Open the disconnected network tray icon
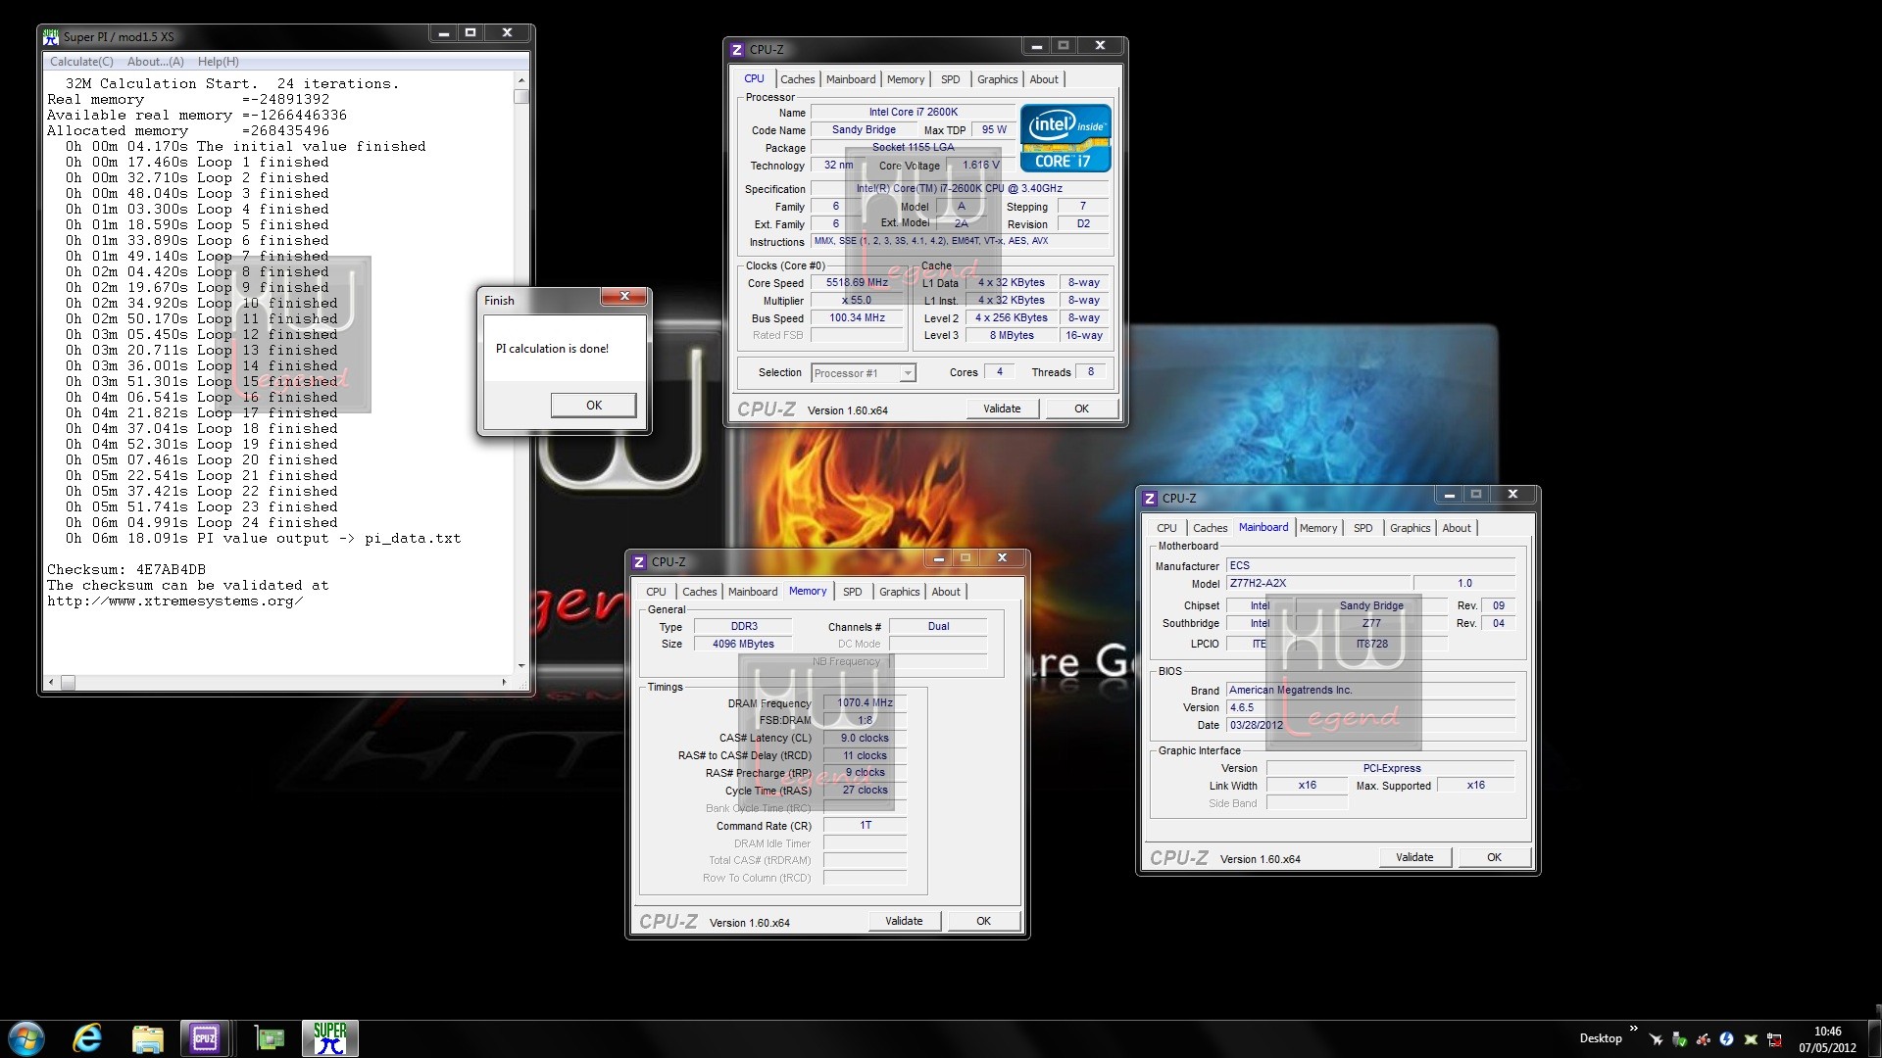This screenshot has height=1058, width=1882. pyautogui.click(x=1774, y=1039)
